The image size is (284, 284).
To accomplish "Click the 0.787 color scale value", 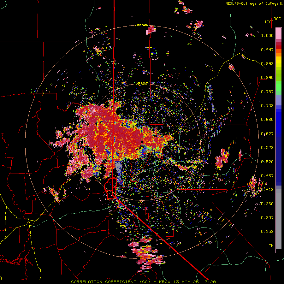I will pos(267,92).
